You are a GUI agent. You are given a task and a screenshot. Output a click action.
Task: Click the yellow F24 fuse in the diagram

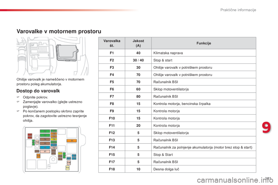pos(54,139)
